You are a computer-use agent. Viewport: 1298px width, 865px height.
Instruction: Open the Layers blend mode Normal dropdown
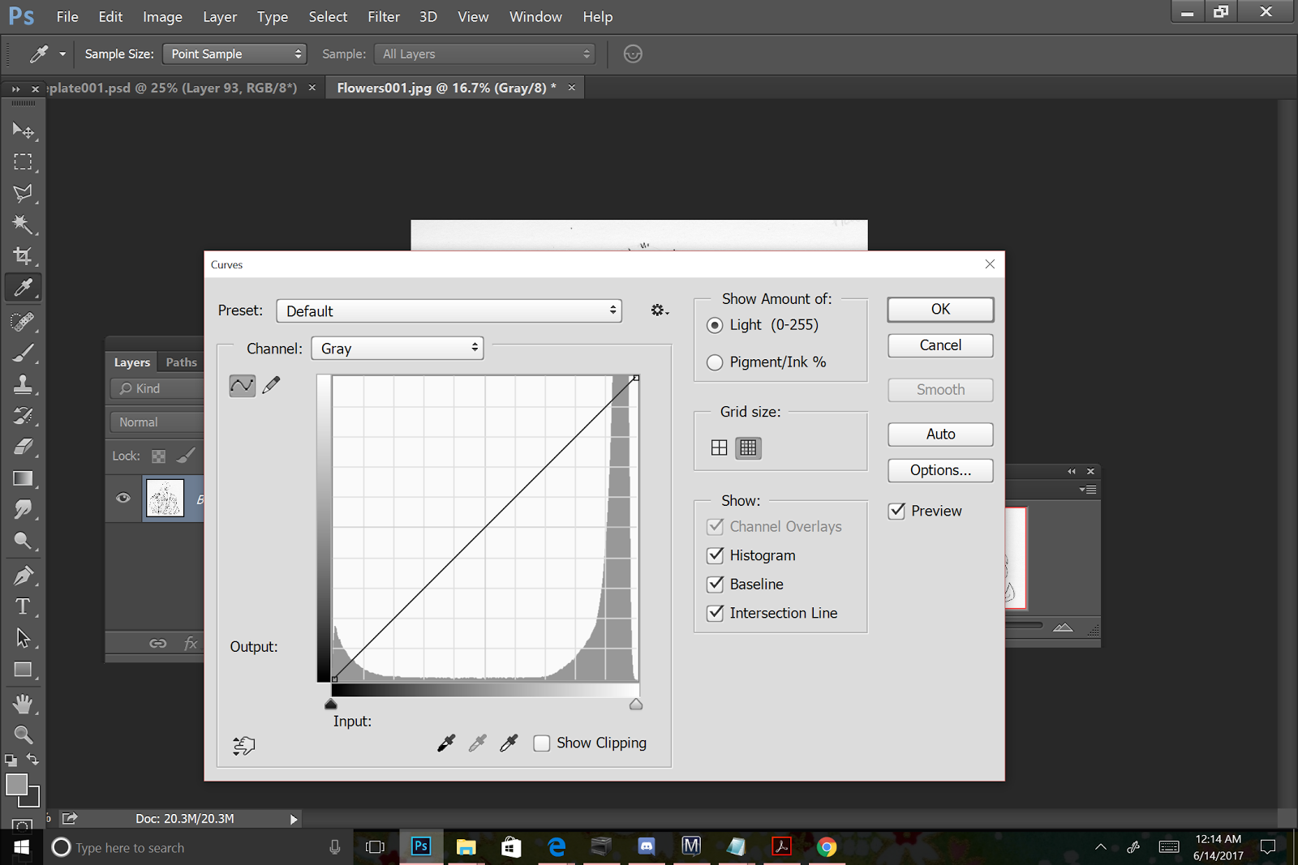157,422
